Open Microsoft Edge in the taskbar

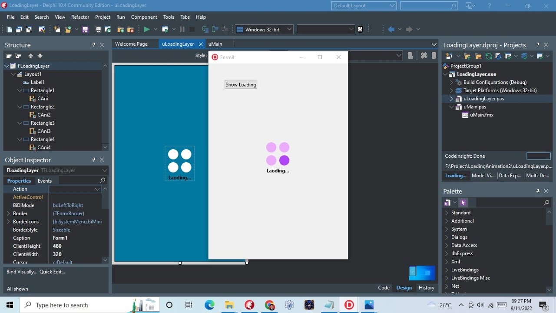(x=209, y=305)
